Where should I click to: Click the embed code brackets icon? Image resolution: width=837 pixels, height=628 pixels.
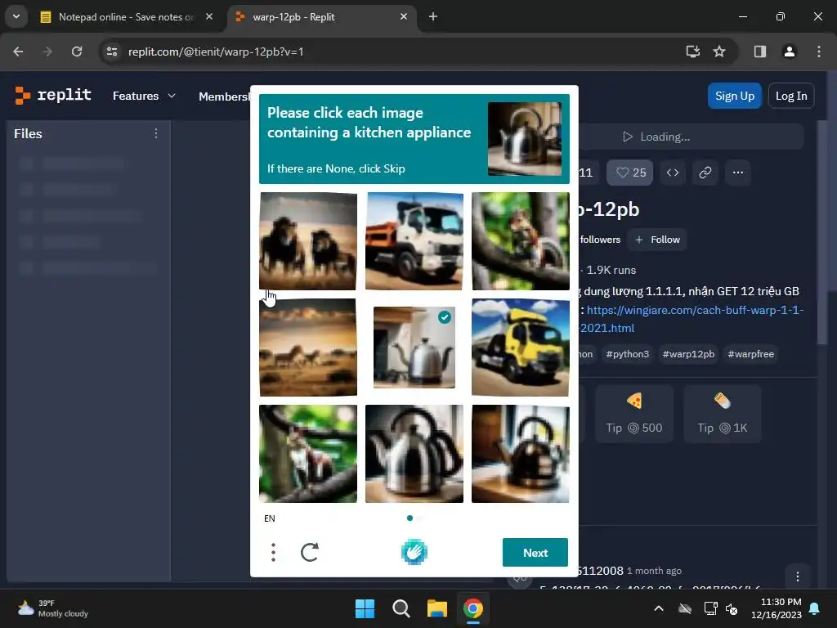pos(673,173)
